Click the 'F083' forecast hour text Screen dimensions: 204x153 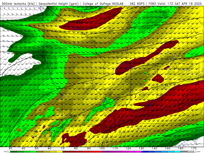[152, 4]
